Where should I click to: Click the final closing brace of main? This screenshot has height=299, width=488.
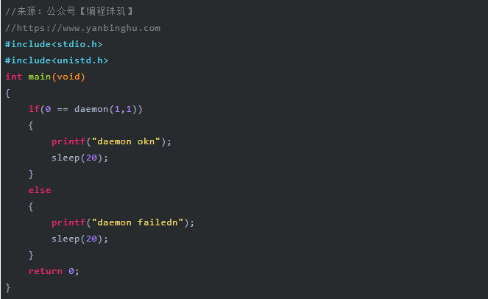coord(8,287)
